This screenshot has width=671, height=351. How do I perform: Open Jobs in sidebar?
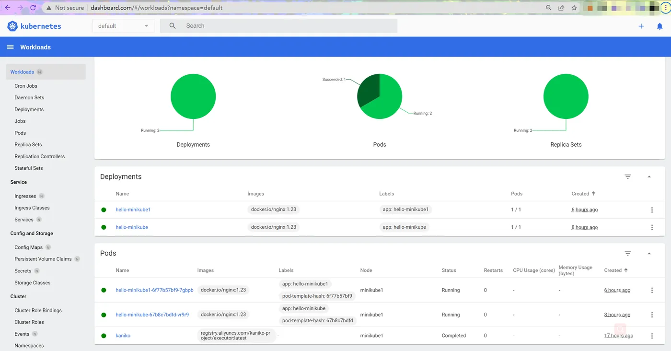coord(20,121)
